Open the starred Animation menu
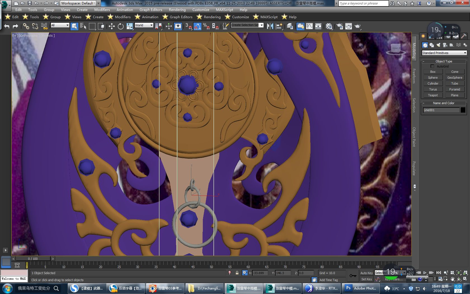This screenshot has width=470, height=294. (x=147, y=17)
